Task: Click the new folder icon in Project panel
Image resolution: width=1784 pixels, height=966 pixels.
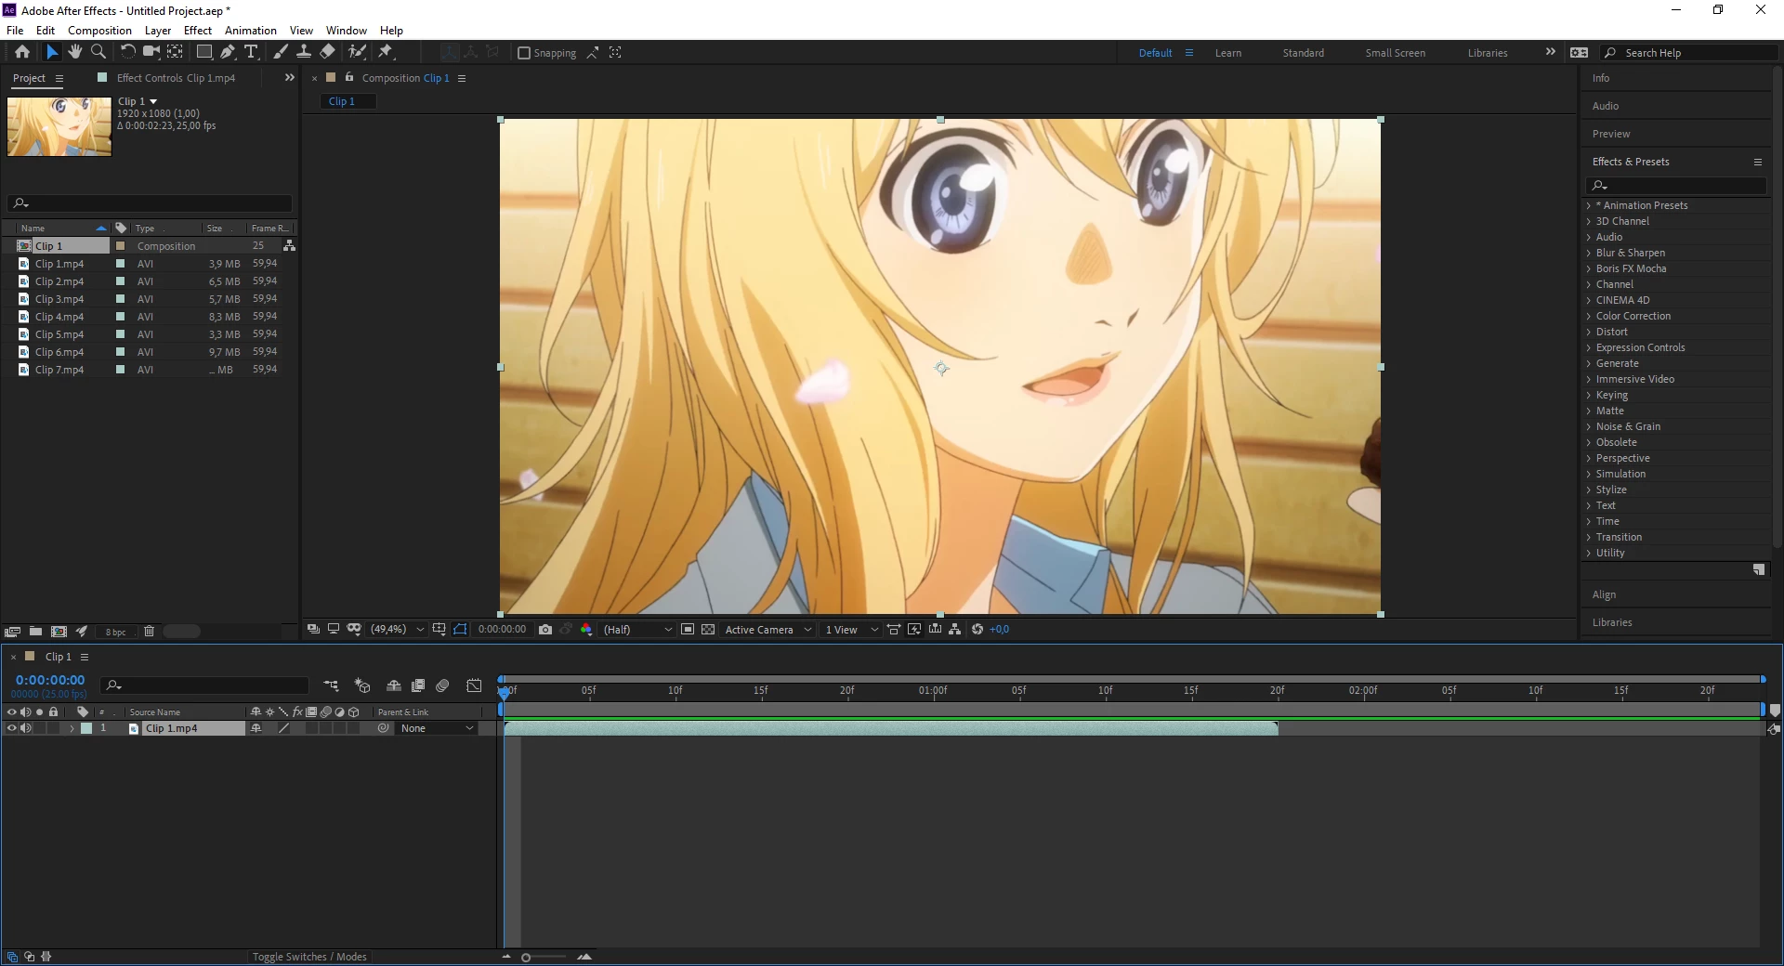Action: coord(35,632)
